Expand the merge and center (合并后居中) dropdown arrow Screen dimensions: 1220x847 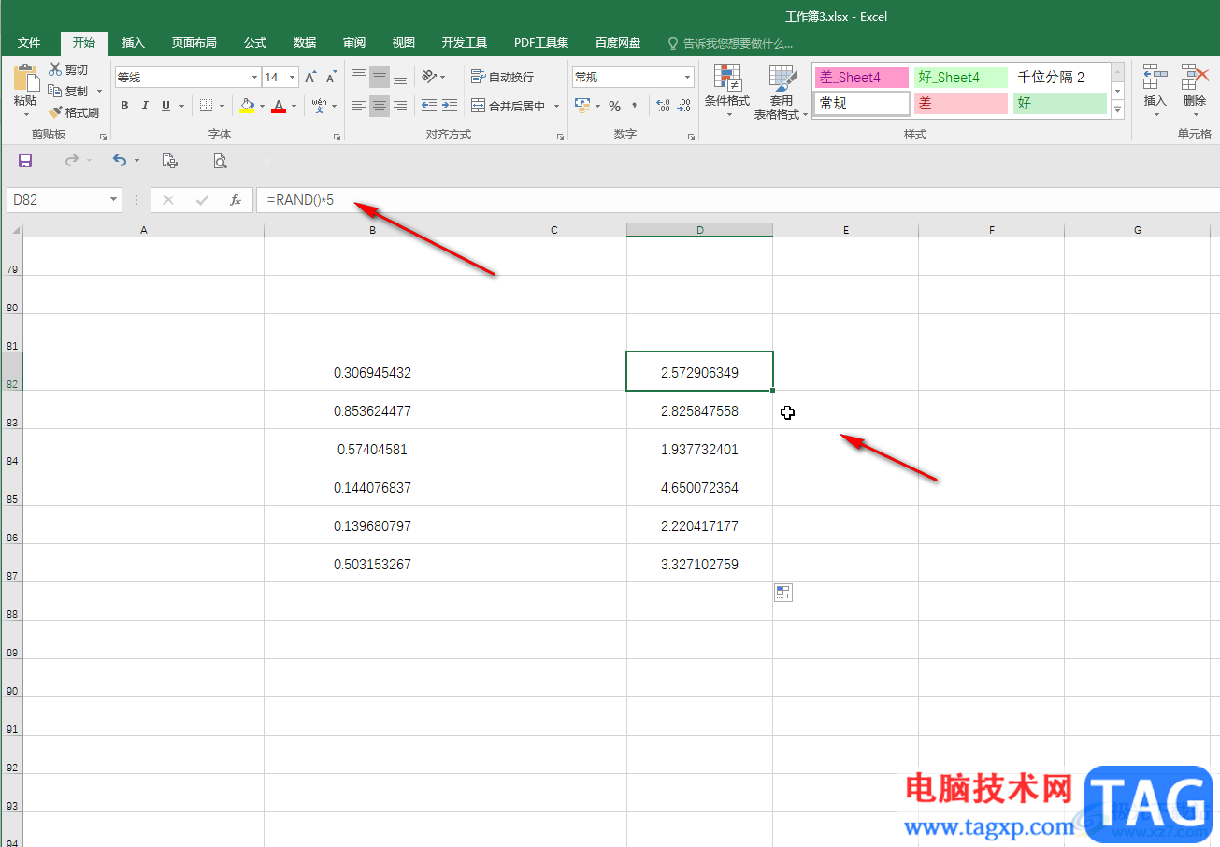556,106
